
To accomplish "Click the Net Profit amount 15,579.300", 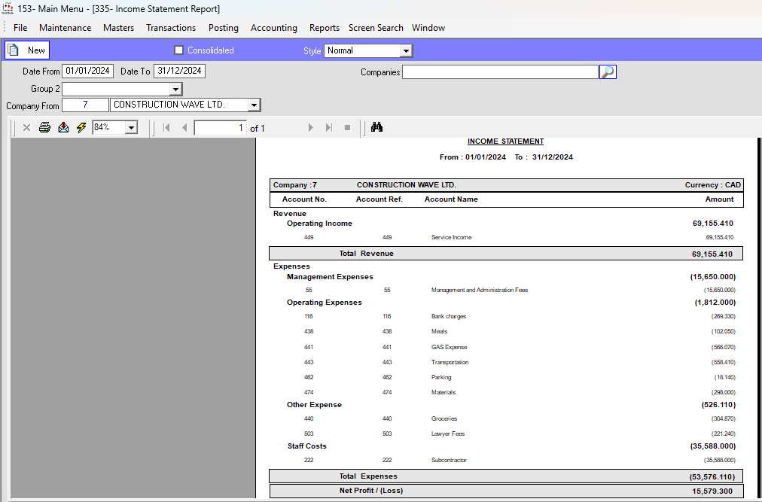I will (712, 491).
